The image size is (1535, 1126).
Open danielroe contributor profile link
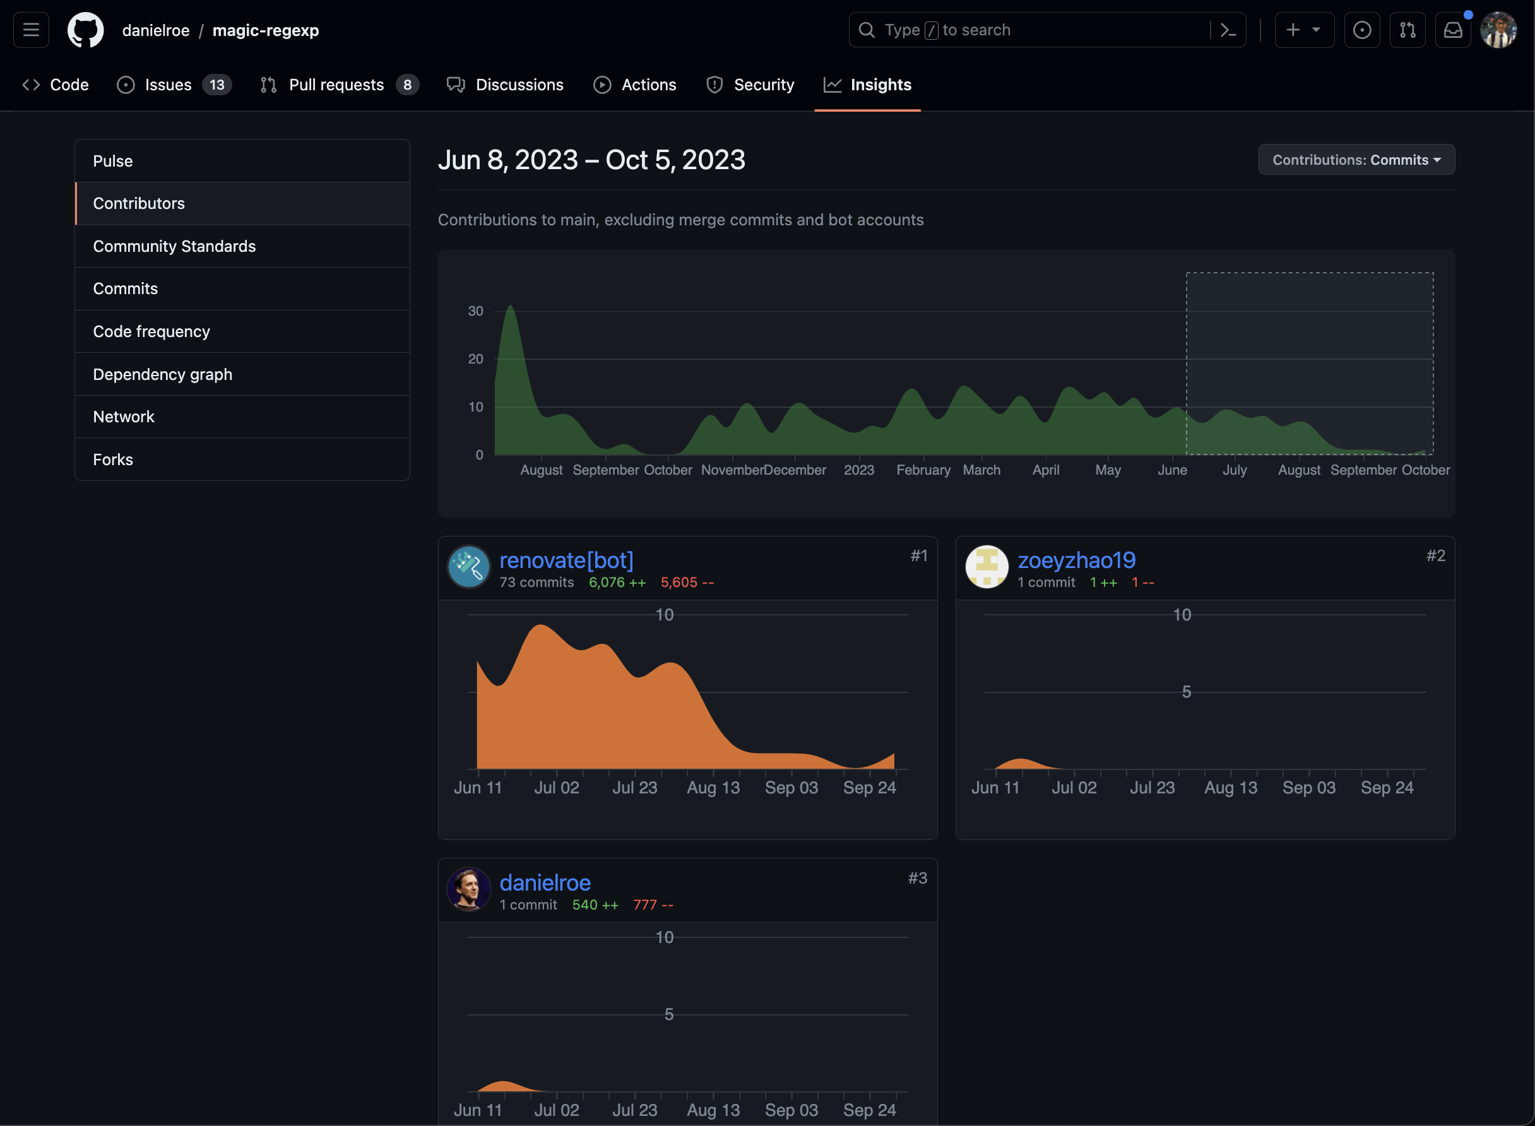pos(545,882)
